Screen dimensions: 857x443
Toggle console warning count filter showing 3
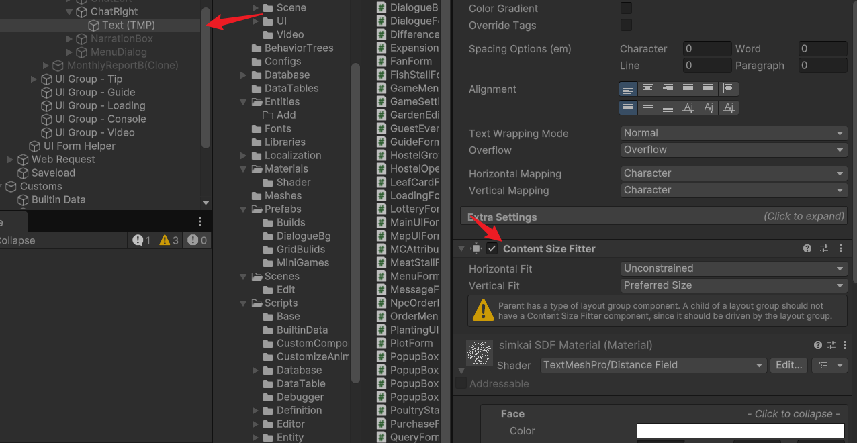(169, 240)
